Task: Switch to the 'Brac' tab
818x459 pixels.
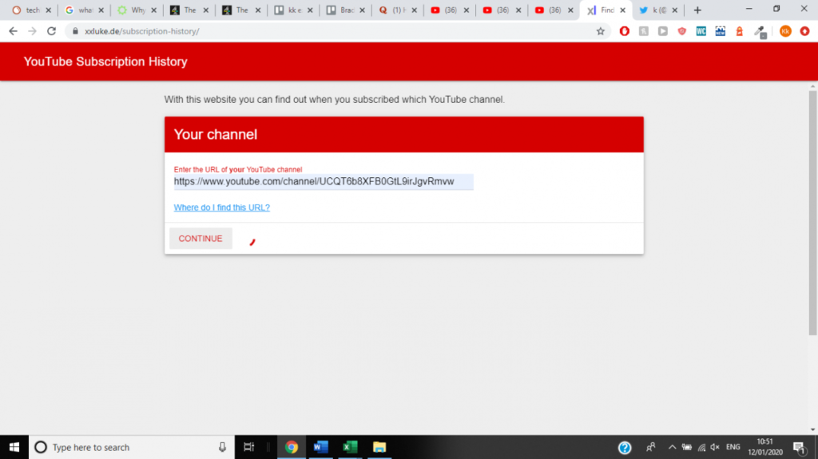Action: click(344, 10)
